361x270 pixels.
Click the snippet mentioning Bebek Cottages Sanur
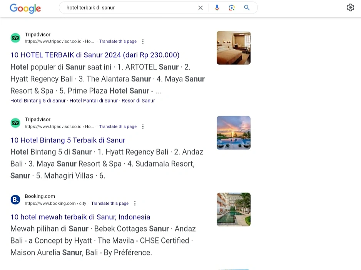103,240
